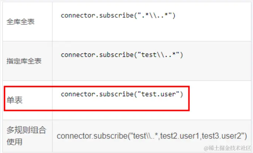Click "connector" in the 多规则组合使用 row
The height and width of the screenshot is (153, 253).
click(73, 136)
